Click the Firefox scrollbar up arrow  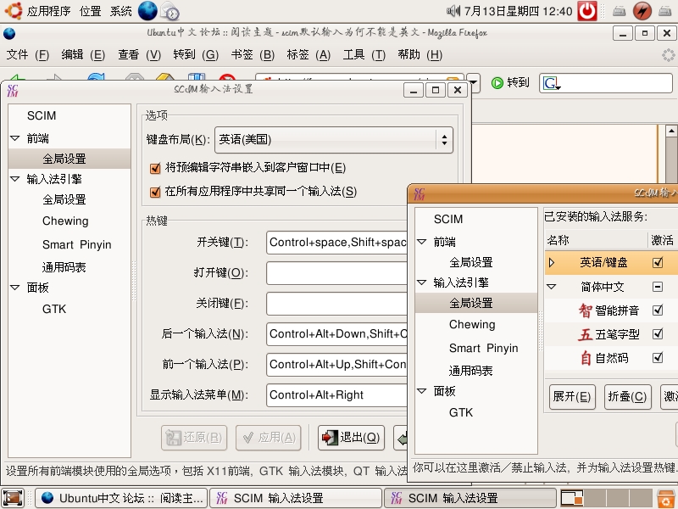pyautogui.click(x=671, y=131)
